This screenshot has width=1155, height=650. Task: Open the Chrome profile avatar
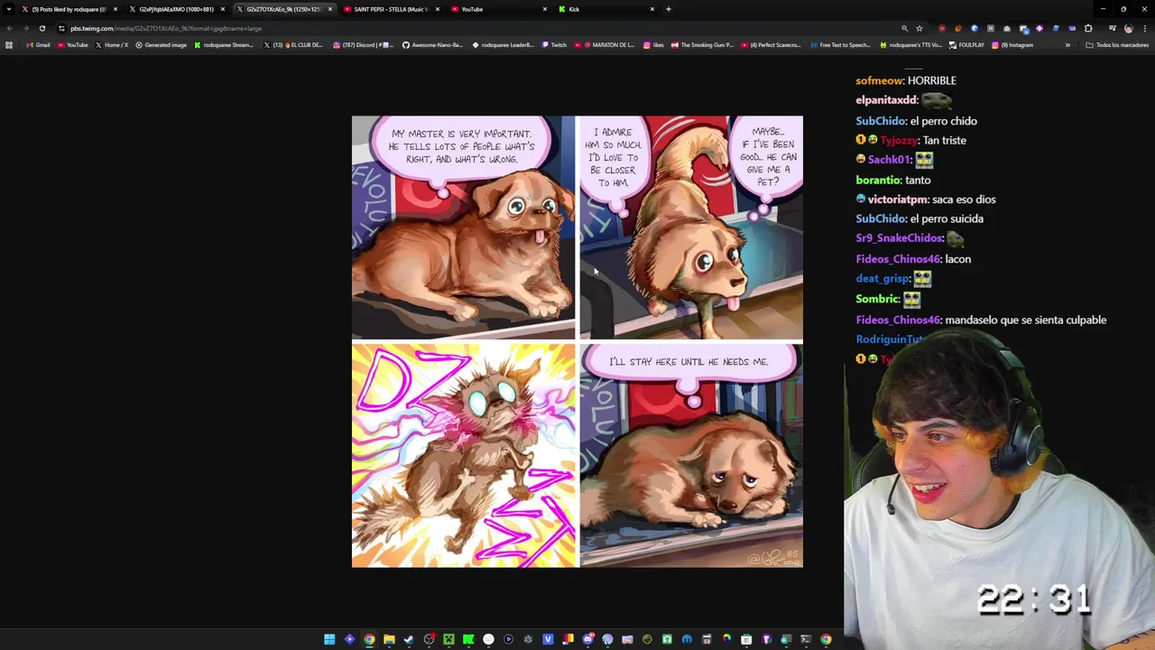1128,28
